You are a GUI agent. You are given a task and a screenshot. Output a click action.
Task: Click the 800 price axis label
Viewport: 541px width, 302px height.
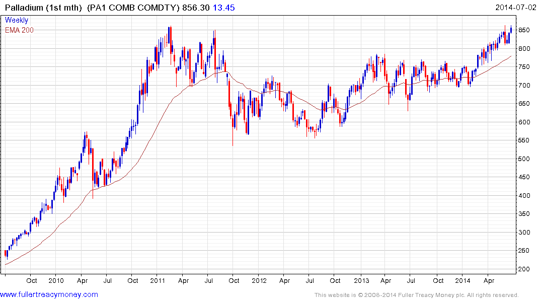click(x=524, y=49)
